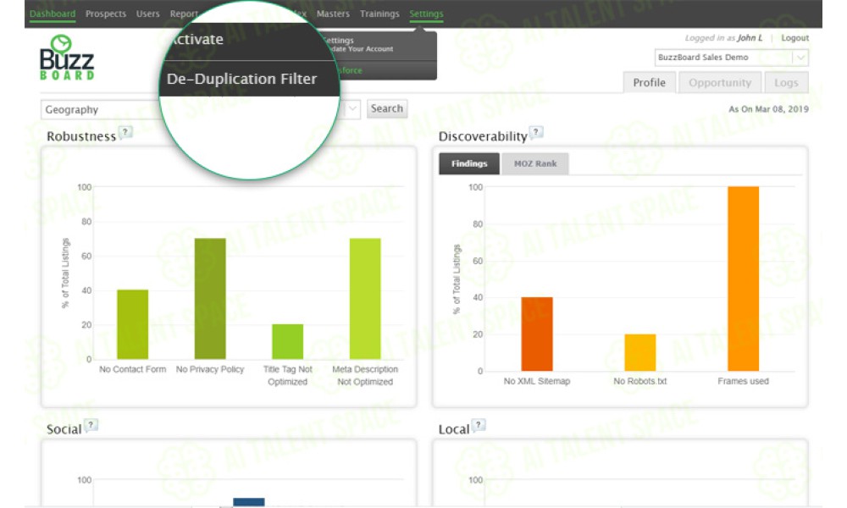Switch to the Logs tab
Screen dimensions: 847x508
[786, 83]
